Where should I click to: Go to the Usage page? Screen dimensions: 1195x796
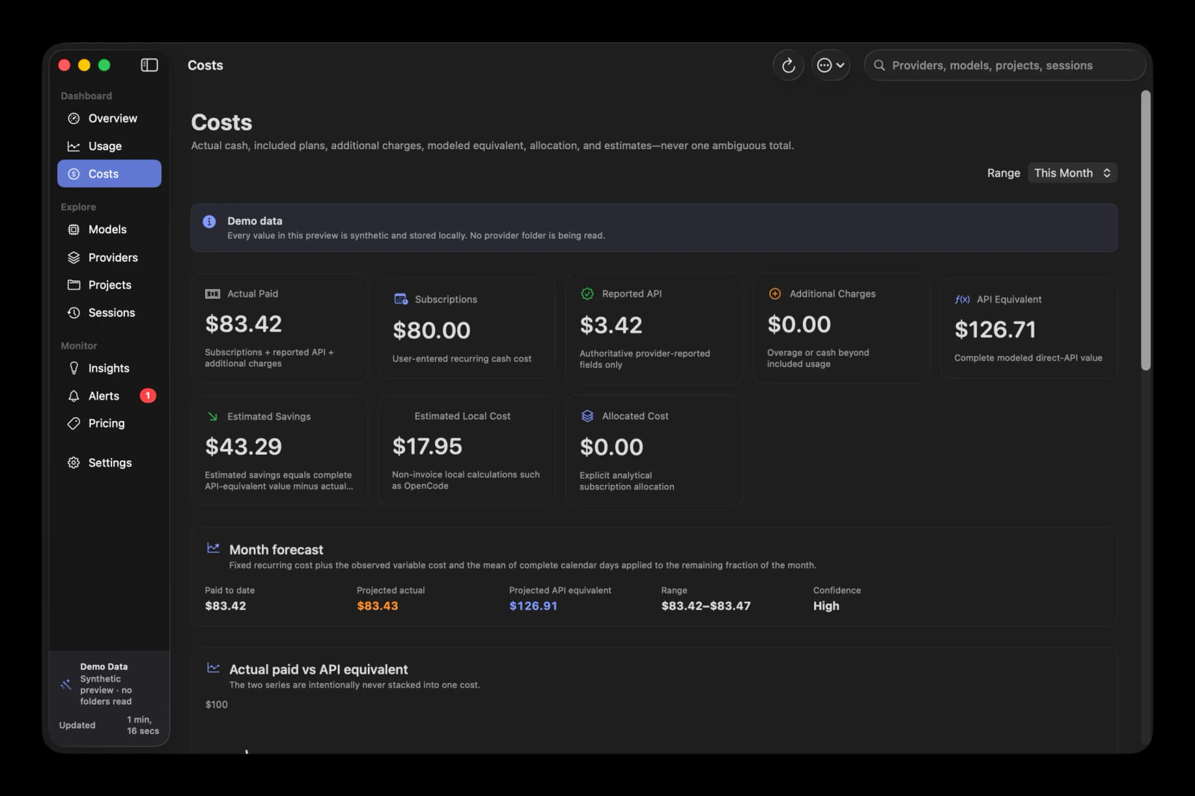110,146
